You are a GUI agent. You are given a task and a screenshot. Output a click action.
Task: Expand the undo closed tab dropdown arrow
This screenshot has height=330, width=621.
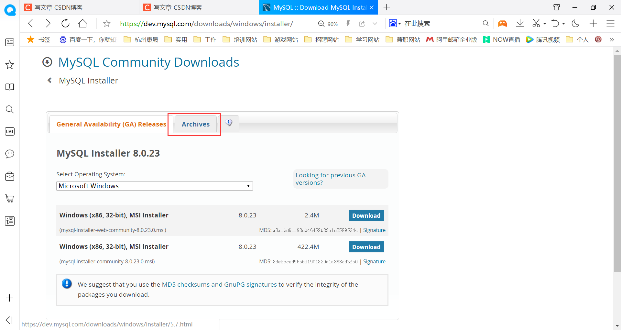(563, 24)
